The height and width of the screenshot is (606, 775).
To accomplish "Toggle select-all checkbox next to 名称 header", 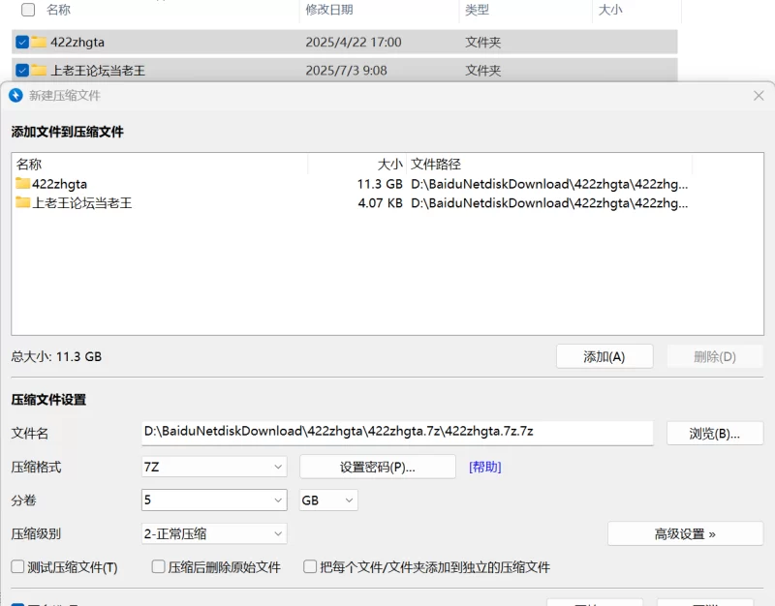I will pos(28,10).
